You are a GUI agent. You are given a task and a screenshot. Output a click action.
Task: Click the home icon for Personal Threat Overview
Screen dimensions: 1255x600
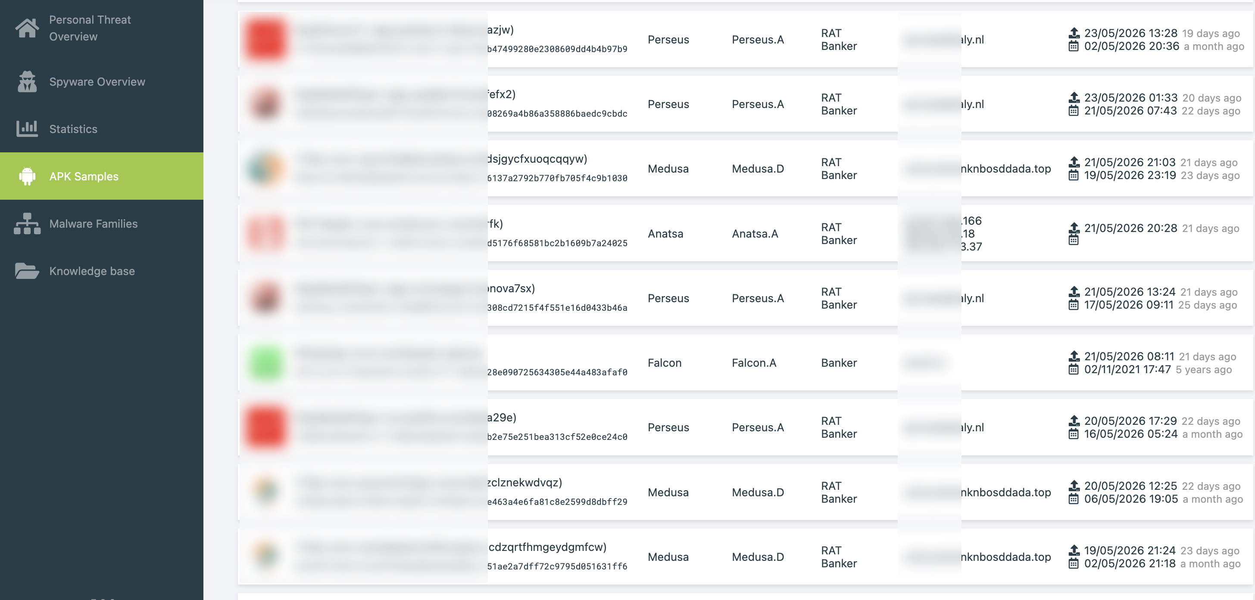[27, 28]
